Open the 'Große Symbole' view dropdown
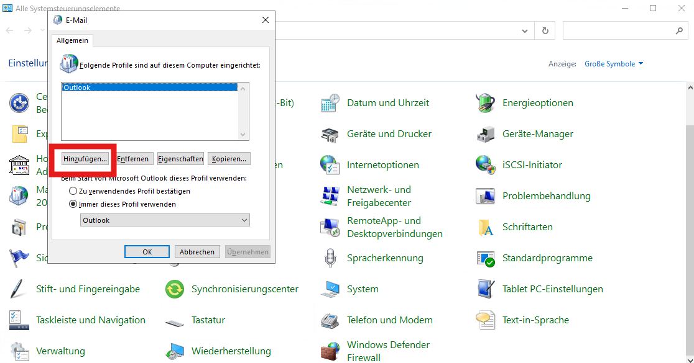694x363 pixels. pos(613,64)
